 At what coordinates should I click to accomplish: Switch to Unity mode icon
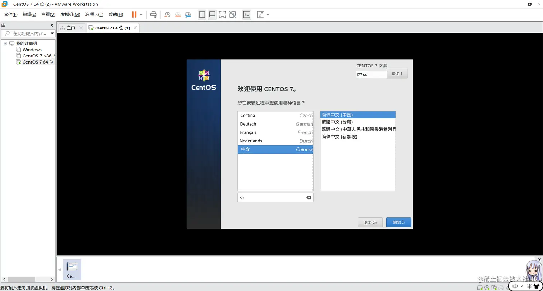[x=233, y=15]
